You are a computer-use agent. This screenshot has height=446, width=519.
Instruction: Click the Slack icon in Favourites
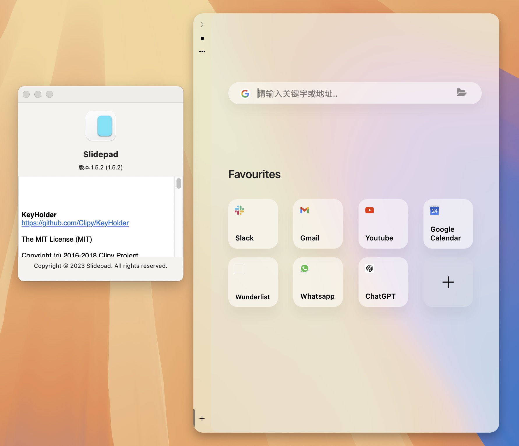pyautogui.click(x=239, y=210)
